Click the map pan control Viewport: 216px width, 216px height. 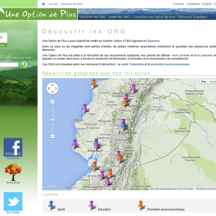click(52, 89)
